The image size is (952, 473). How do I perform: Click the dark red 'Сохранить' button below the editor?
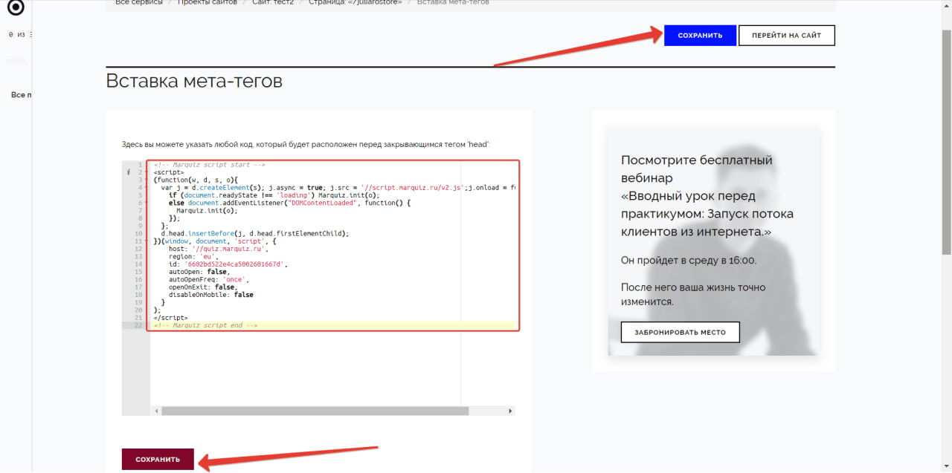pos(158,460)
